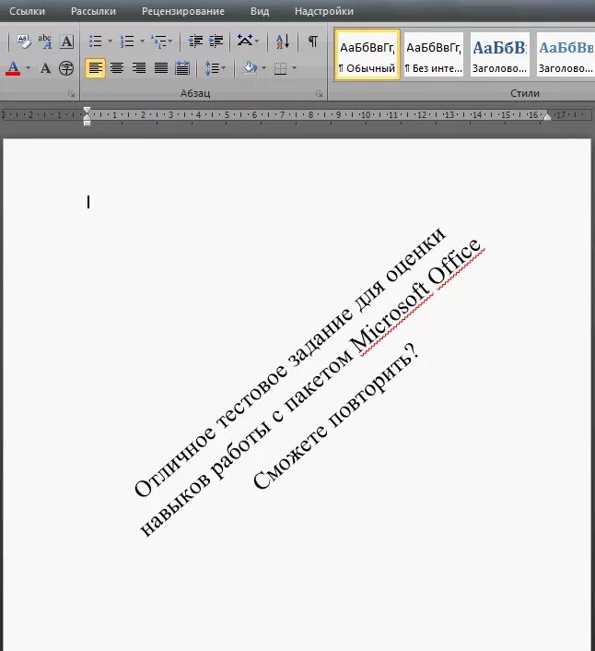Click the line spacing icon
Image resolution: width=595 pixels, height=651 pixels.
(212, 67)
